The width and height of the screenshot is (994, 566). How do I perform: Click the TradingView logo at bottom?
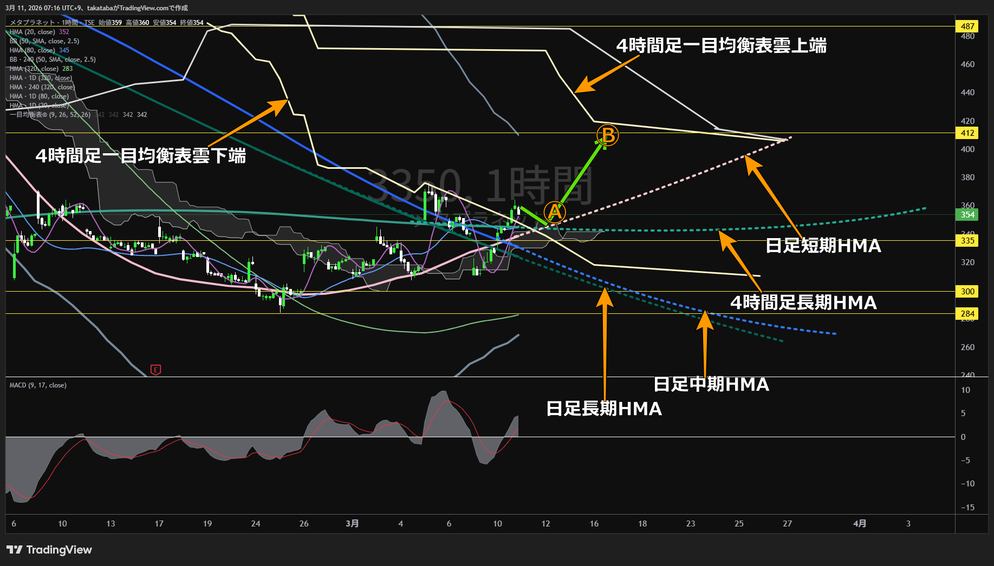coord(49,550)
